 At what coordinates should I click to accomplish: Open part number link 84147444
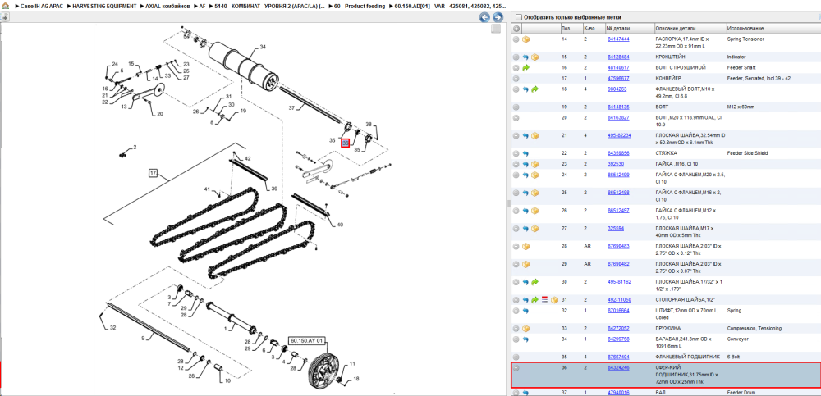point(618,39)
